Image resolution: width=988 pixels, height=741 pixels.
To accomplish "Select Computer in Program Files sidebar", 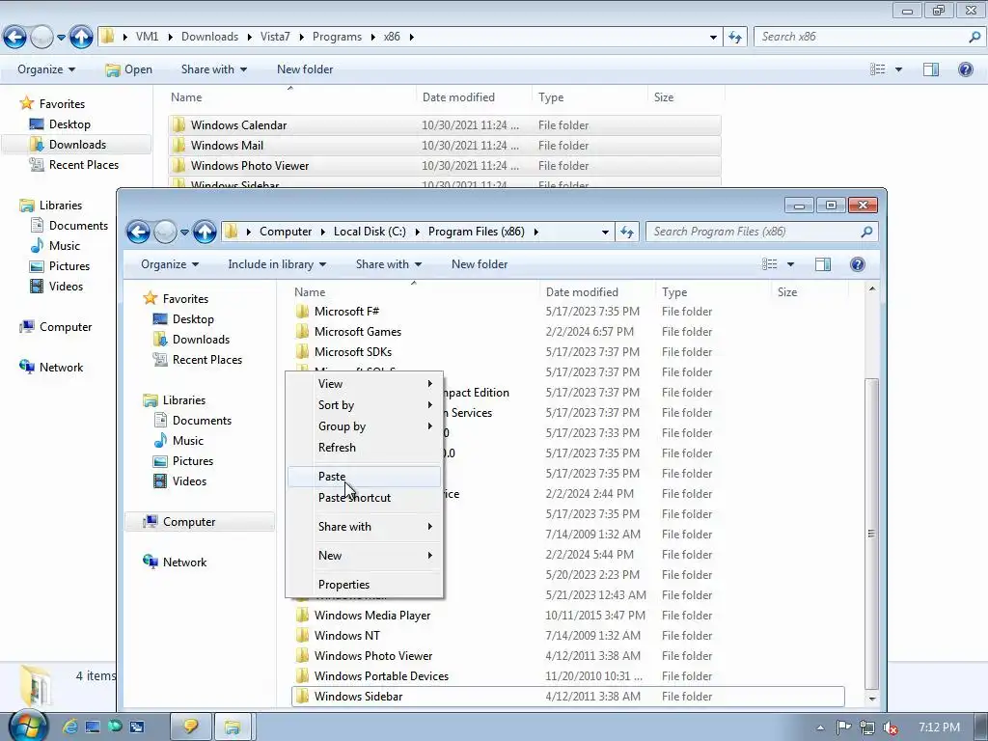I will coord(199,522).
